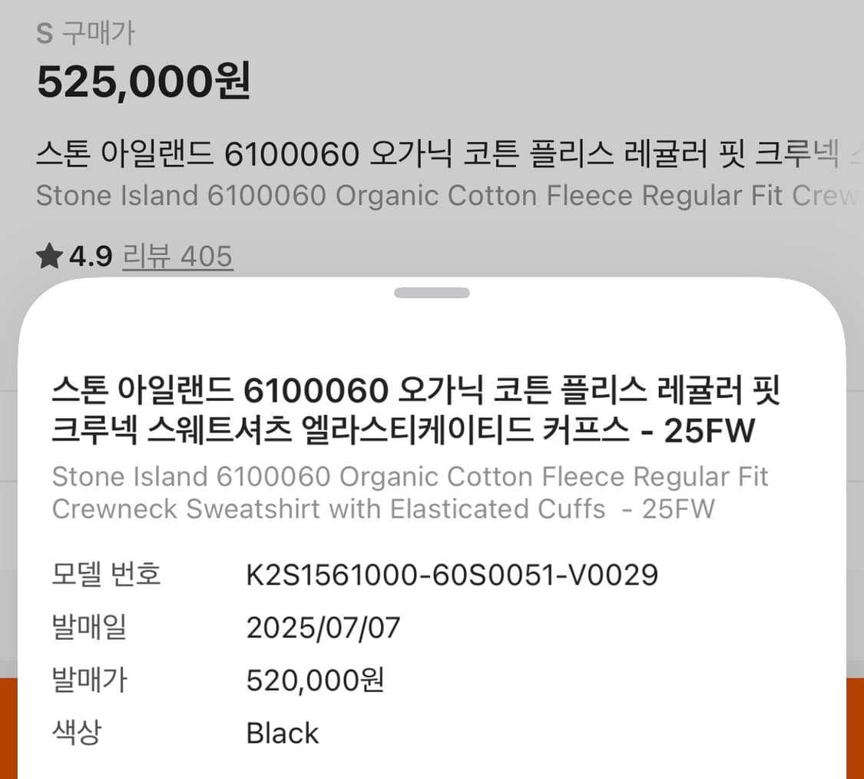Click the 발매일 label
Viewport: 864px width, 779px height.
click(89, 628)
